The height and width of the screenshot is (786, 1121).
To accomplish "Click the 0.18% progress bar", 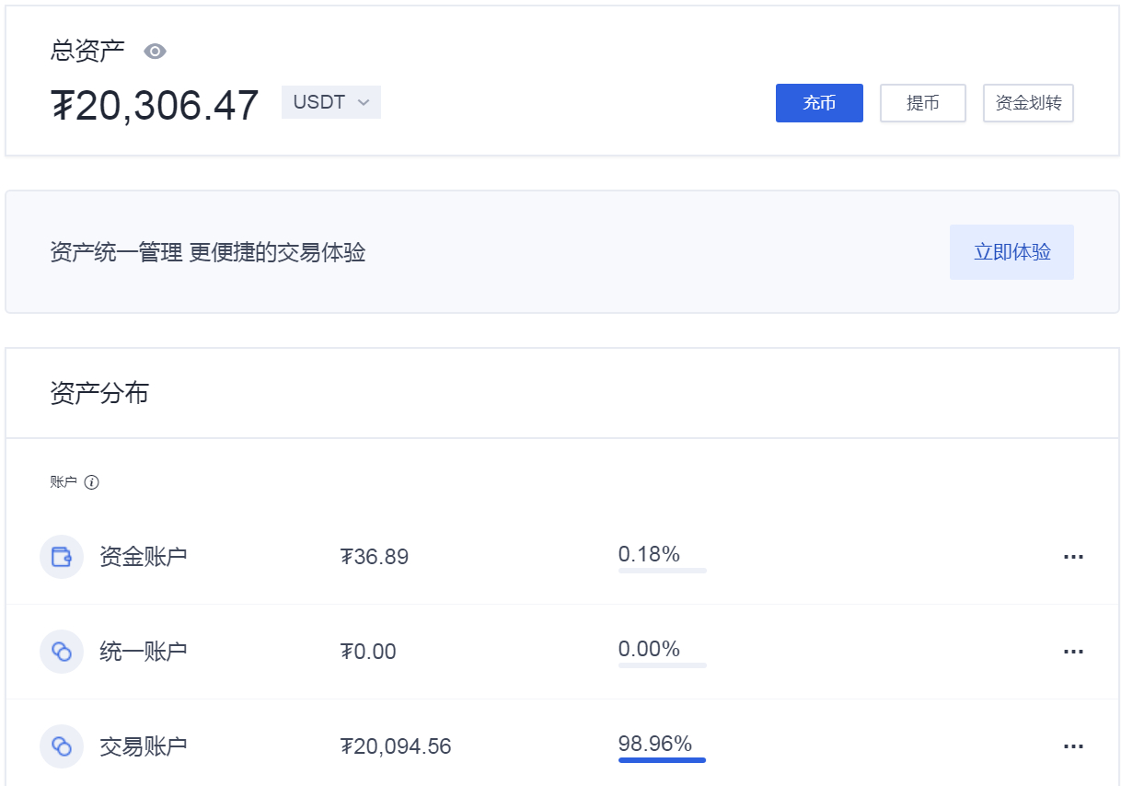I will pos(663,571).
